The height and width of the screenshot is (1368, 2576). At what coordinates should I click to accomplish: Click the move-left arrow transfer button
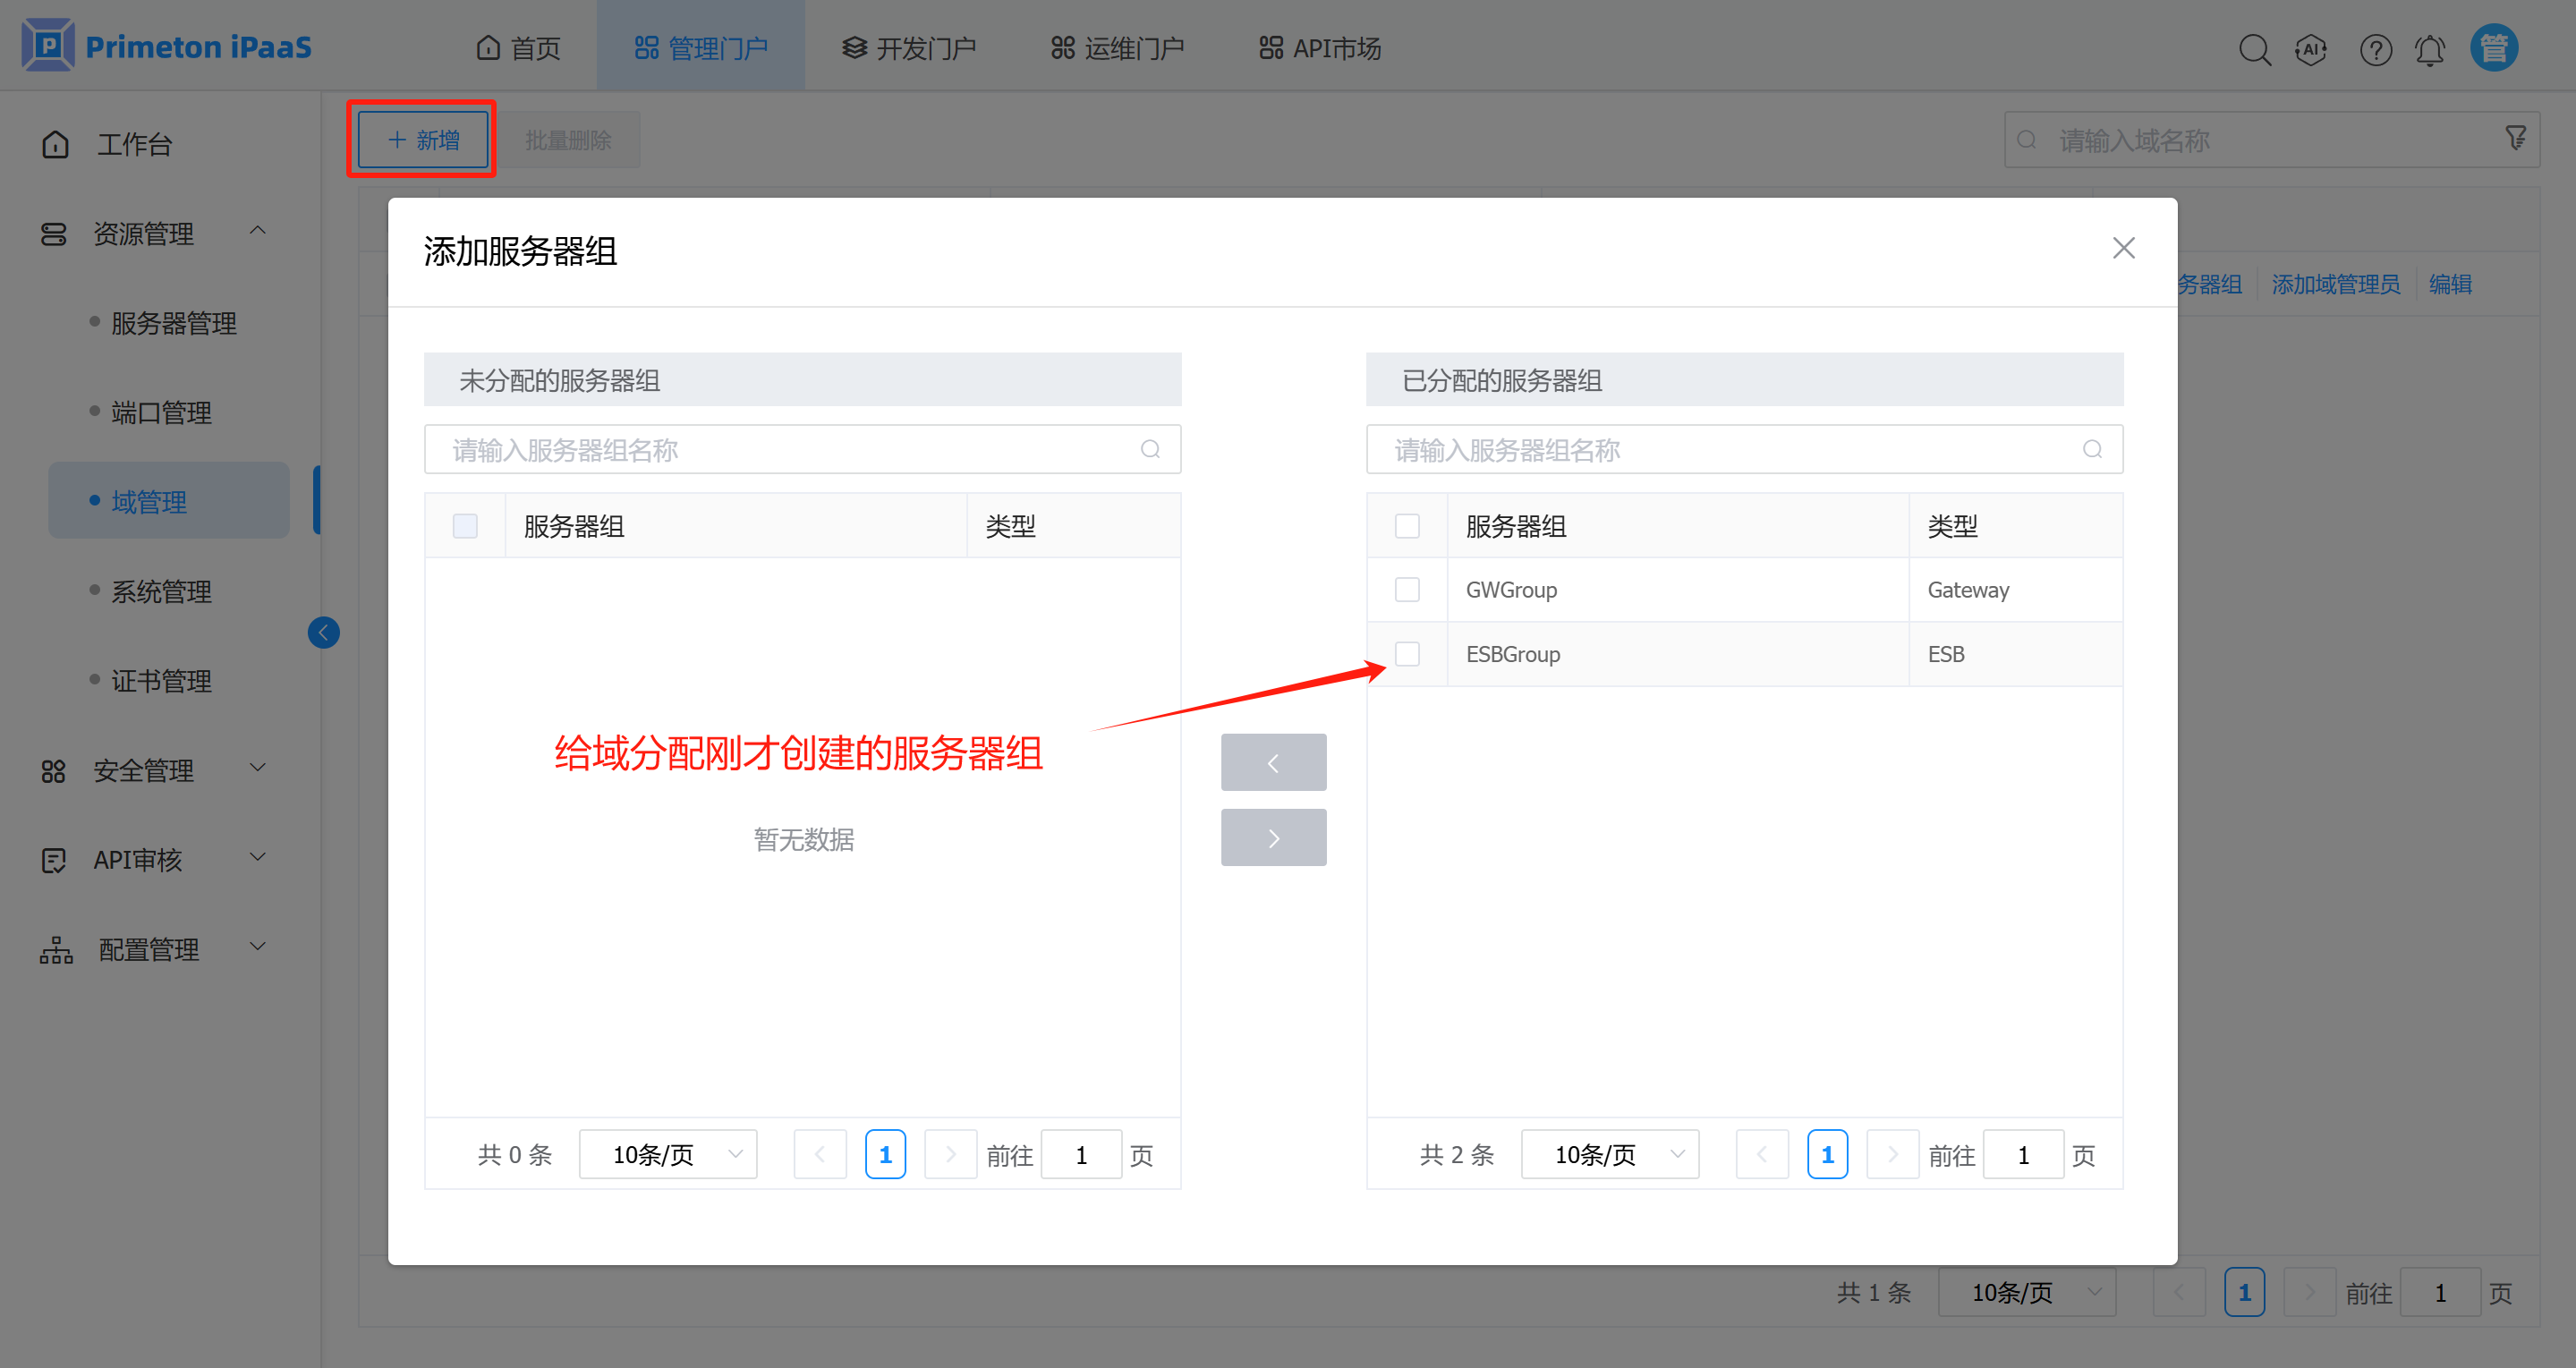(1273, 763)
